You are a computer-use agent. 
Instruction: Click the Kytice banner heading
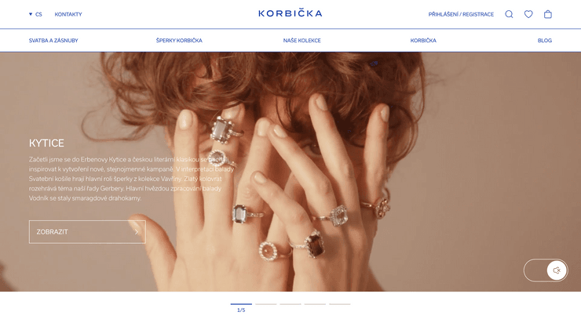click(x=46, y=143)
